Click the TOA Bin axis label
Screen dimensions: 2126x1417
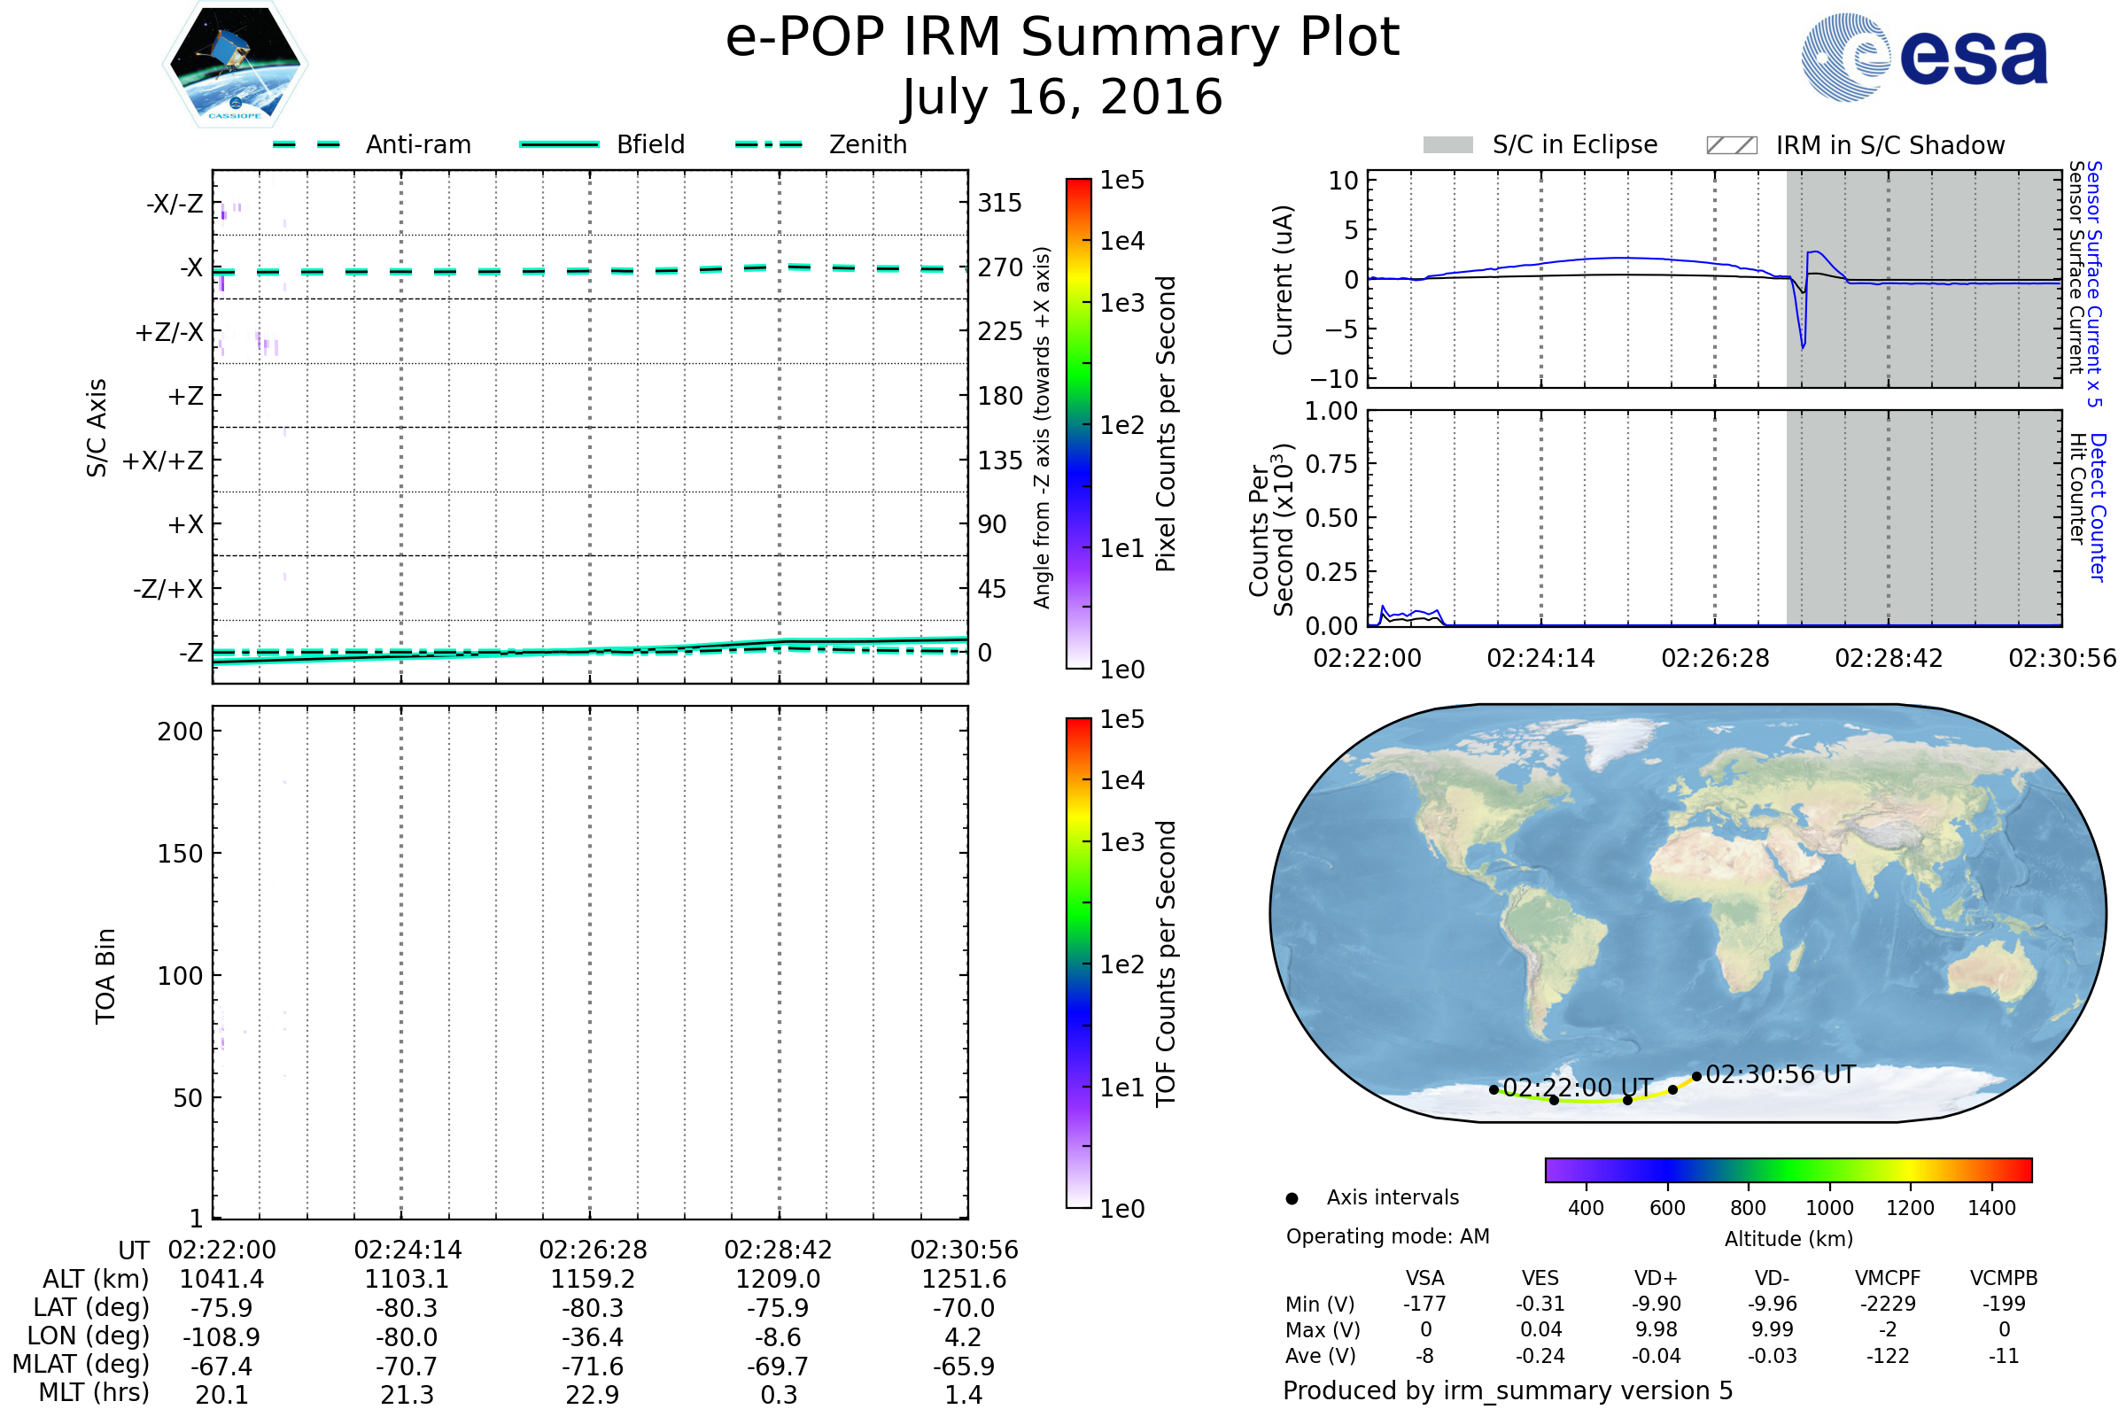105,976
